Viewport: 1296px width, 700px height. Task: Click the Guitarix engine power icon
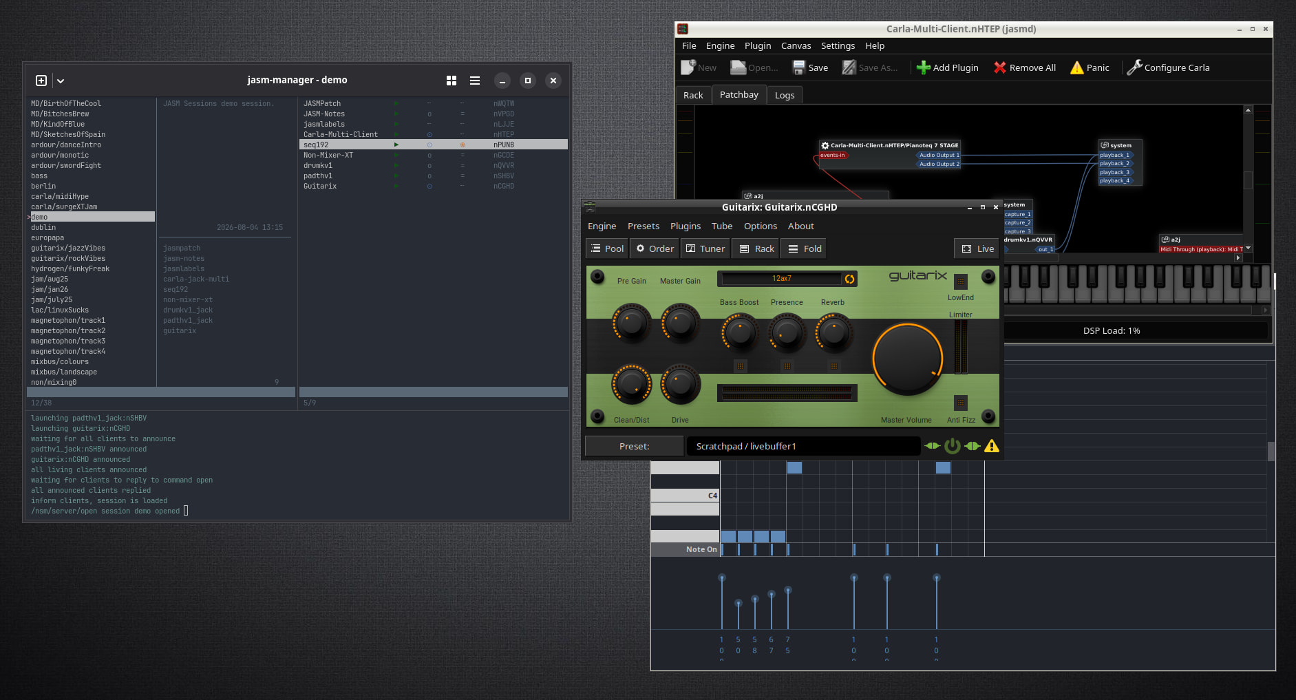[952, 446]
